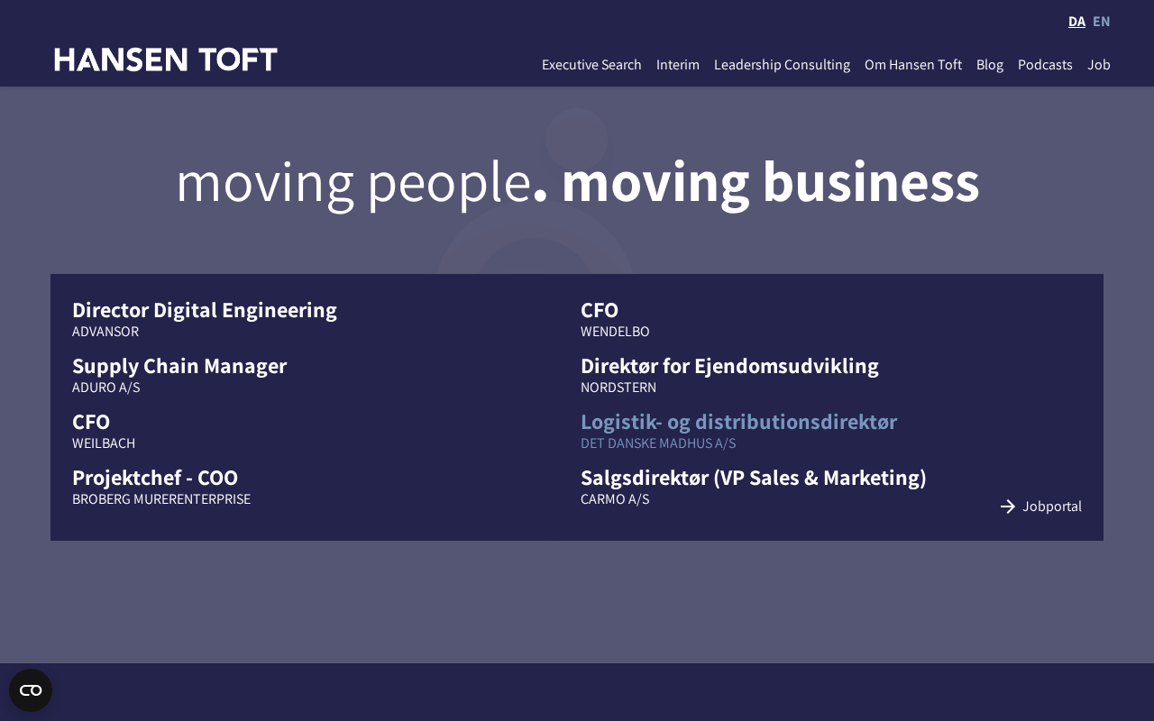Image resolution: width=1154 pixels, height=721 pixels.
Task: Switch site language to EN
Action: tap(1101, 22)
